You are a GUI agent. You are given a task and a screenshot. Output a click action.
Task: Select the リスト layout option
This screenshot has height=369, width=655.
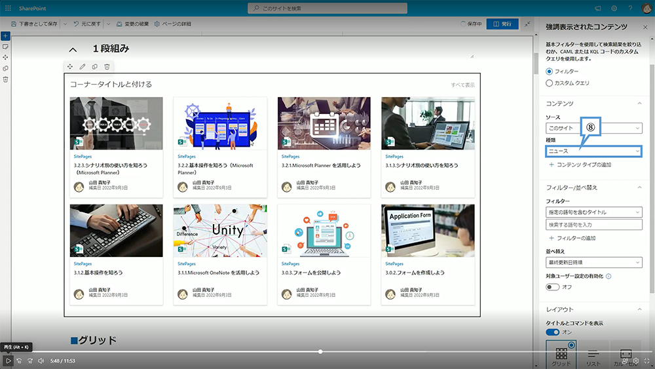[593, 355]
